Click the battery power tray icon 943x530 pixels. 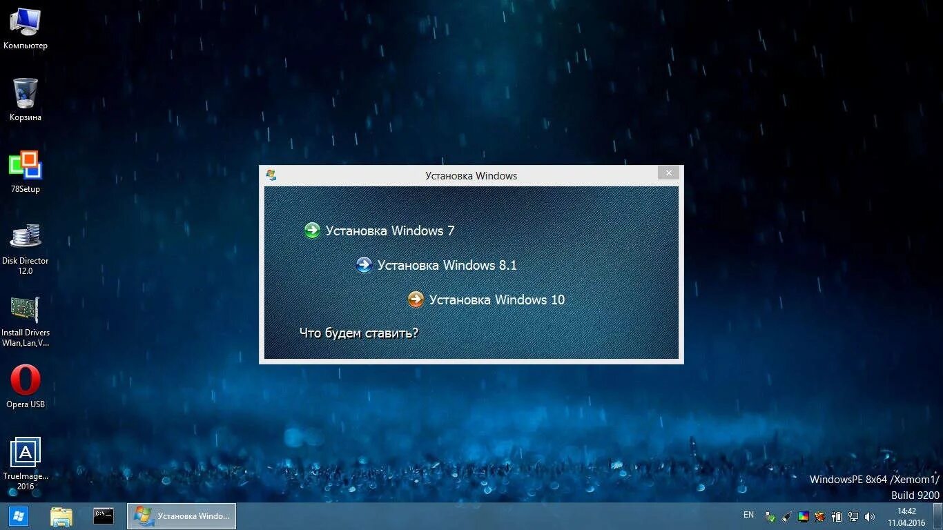click(x=837, y=516)
